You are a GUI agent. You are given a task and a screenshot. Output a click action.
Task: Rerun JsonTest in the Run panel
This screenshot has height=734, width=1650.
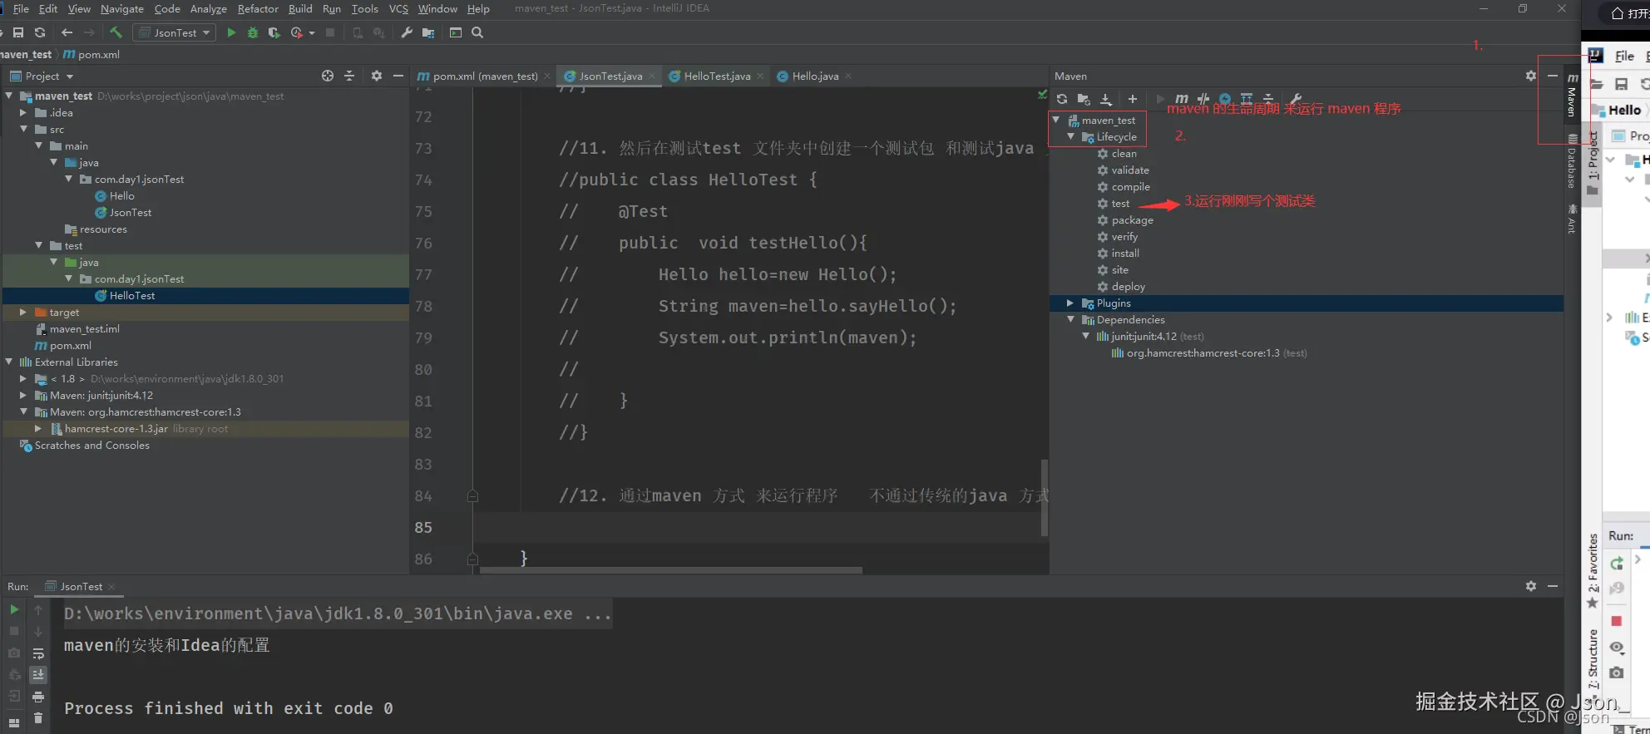click(x=14, y=609)
